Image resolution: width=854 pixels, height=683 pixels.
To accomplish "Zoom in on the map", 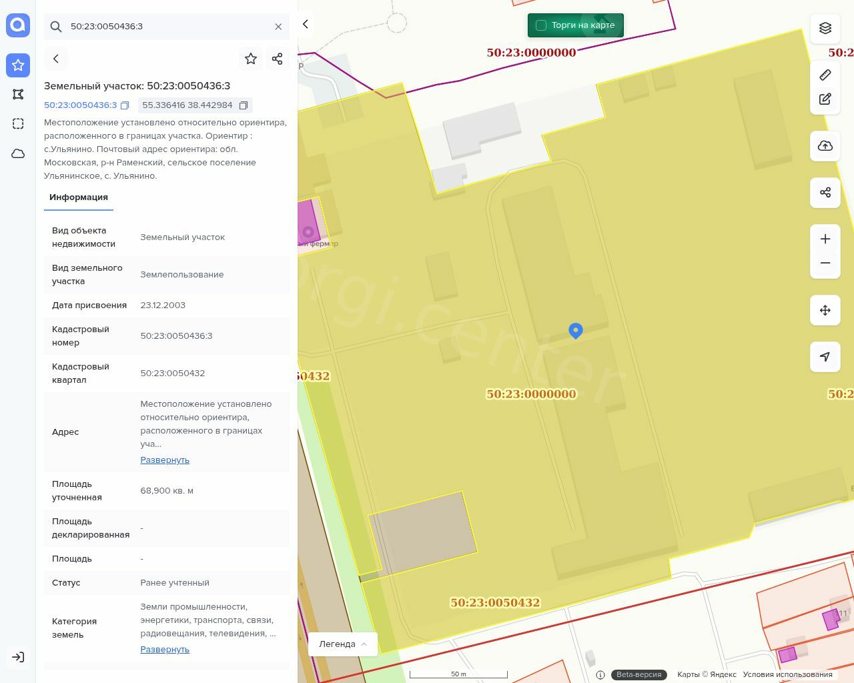I will pos(825,239).
